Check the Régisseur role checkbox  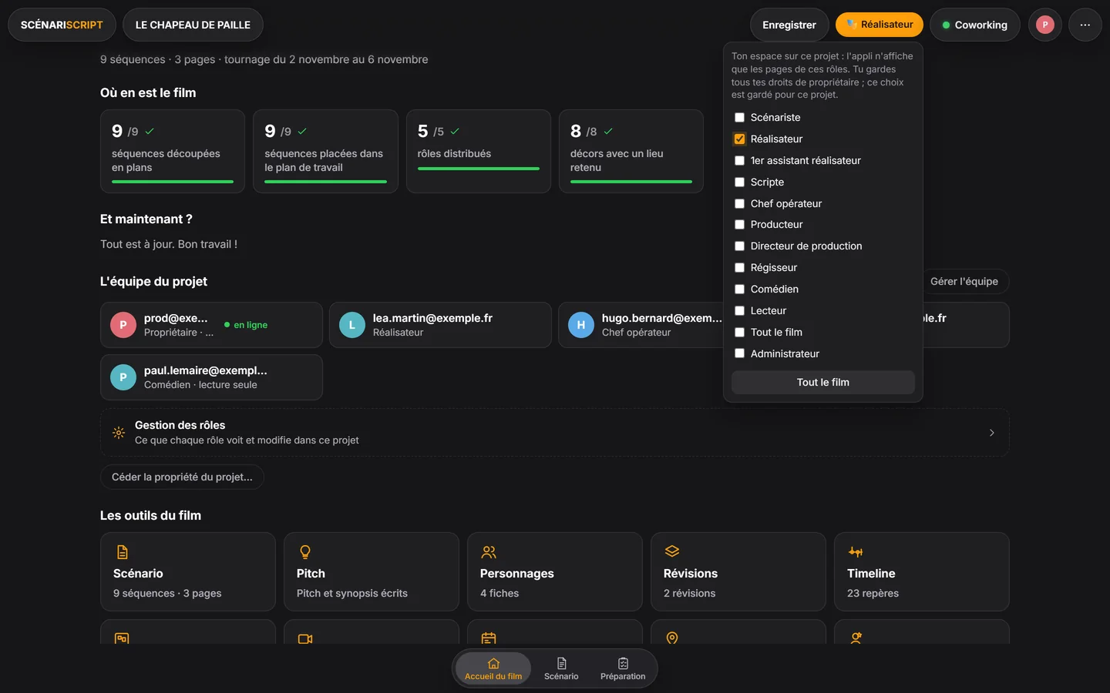[739, 268]
